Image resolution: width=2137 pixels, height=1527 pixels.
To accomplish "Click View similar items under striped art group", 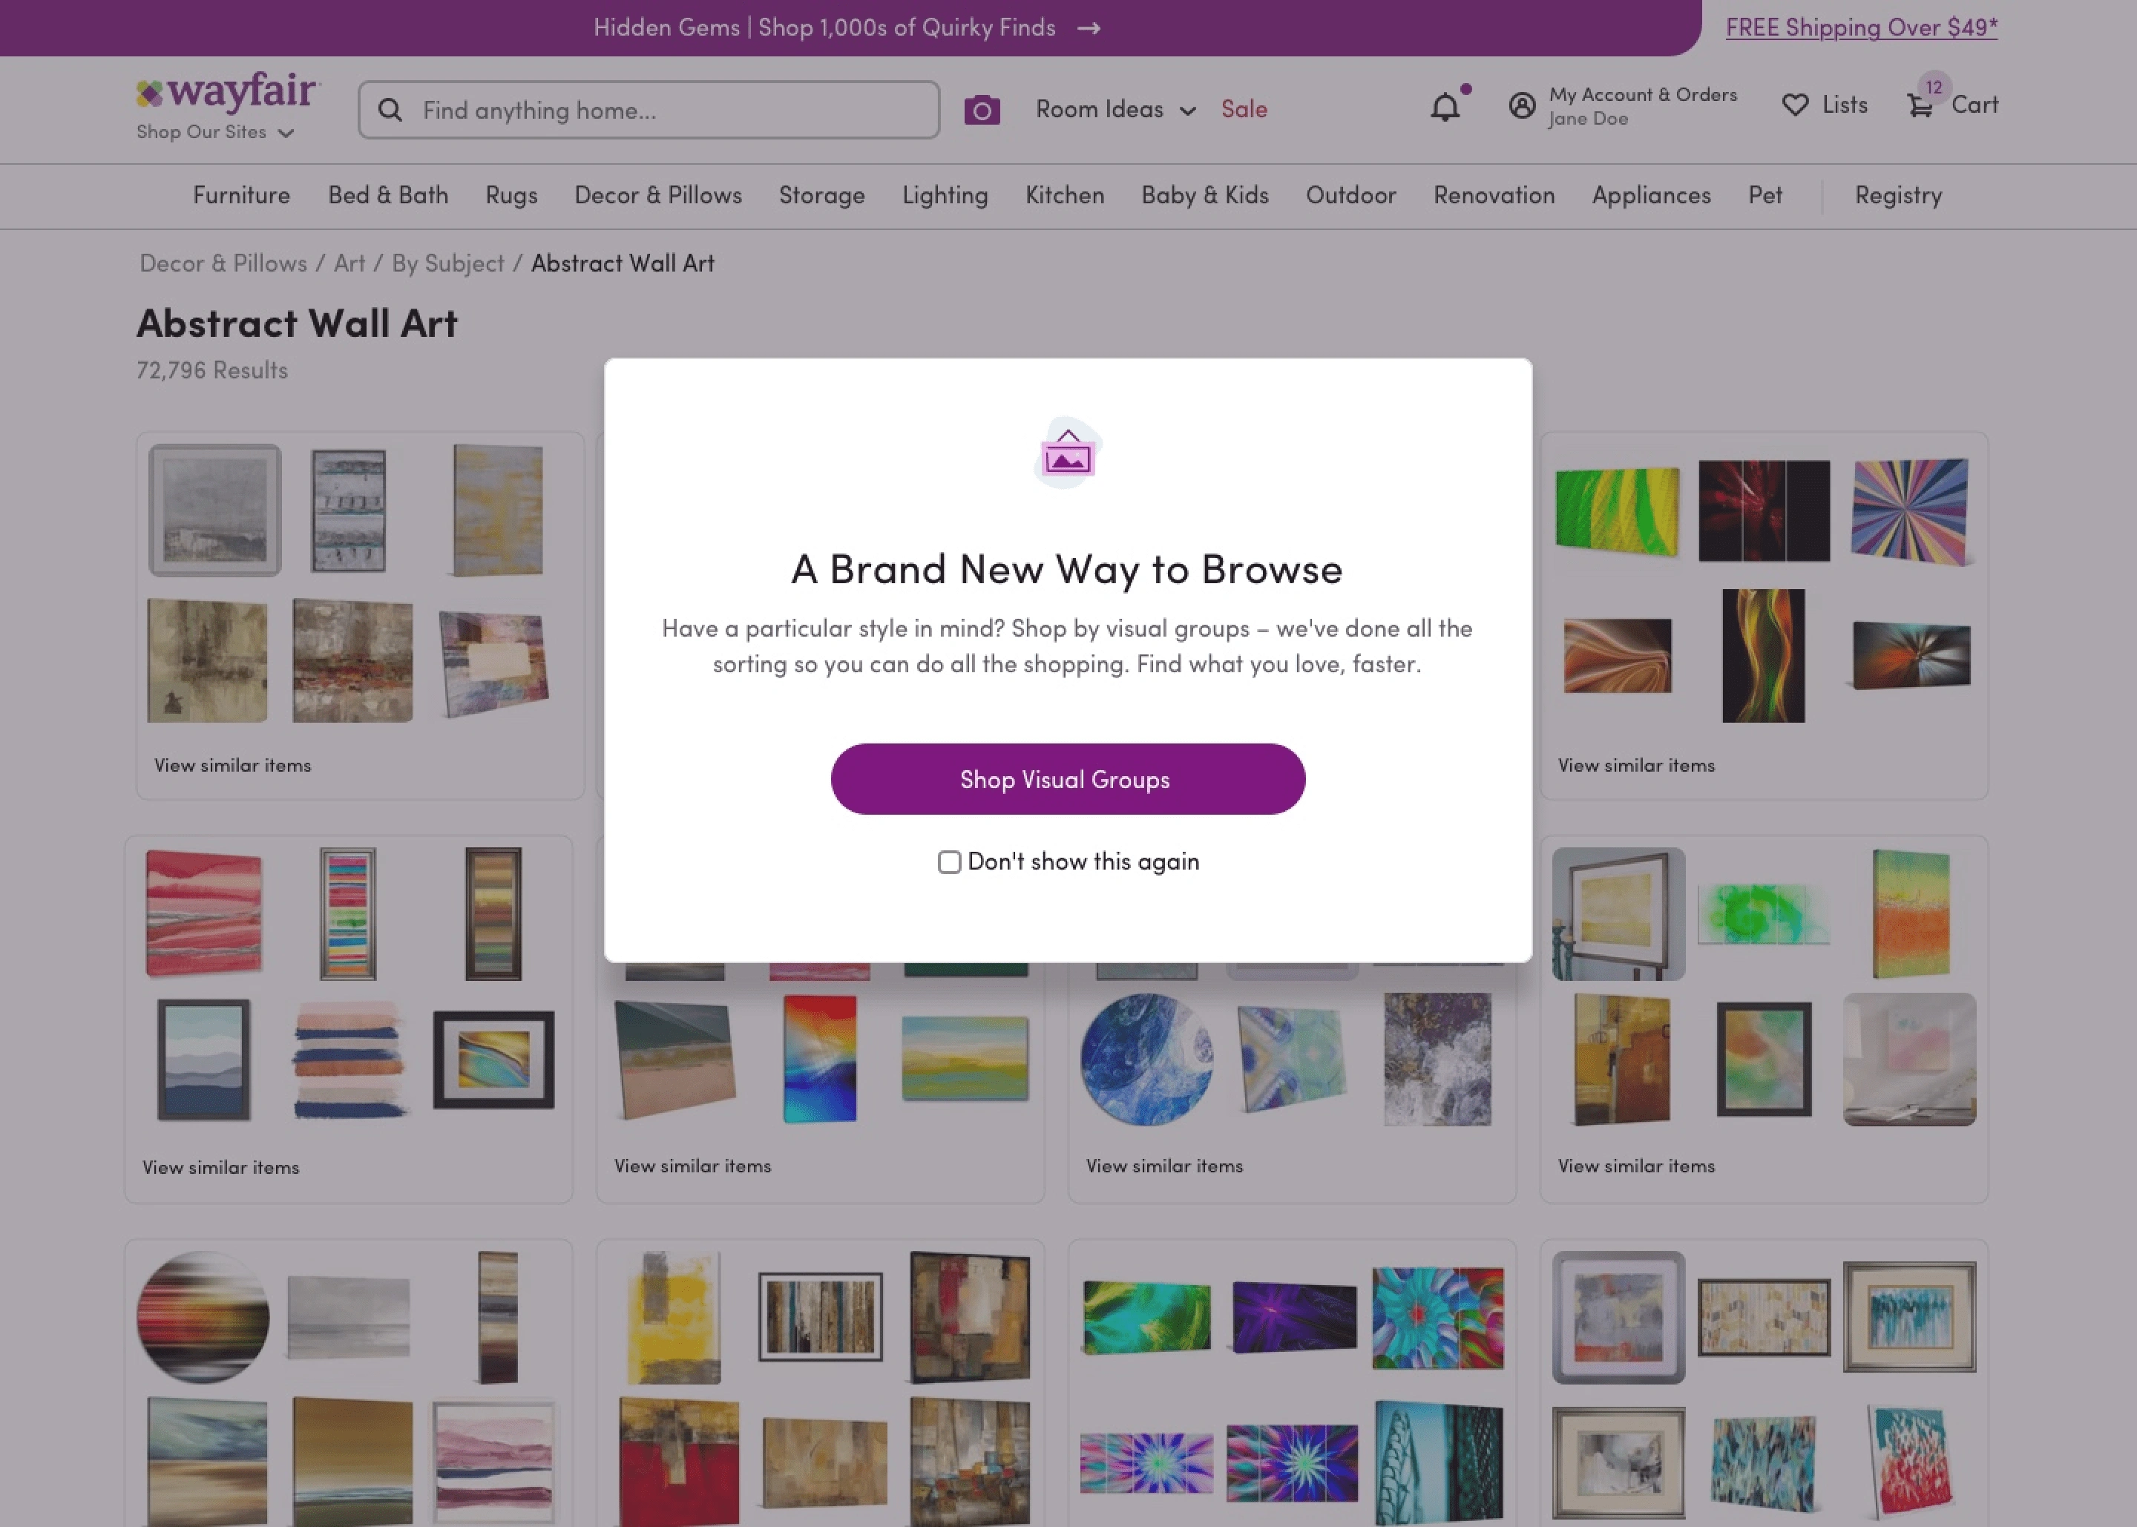I will (220, 1166).
